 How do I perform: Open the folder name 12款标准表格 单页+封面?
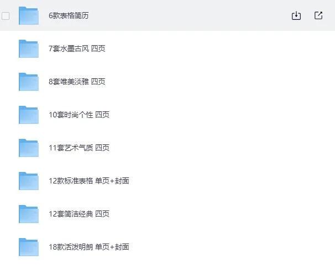click(x=89, y=181)
